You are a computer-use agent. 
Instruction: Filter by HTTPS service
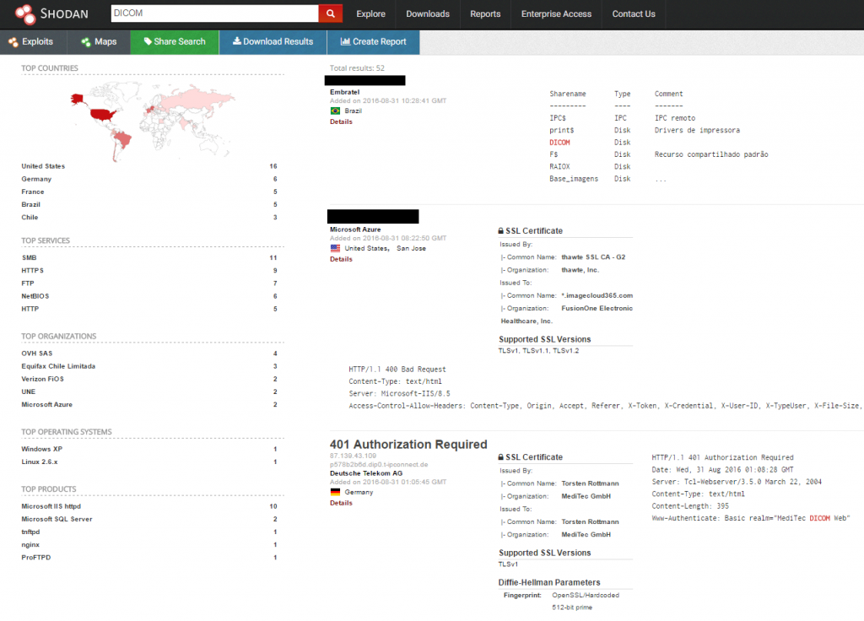coord(33,271)
